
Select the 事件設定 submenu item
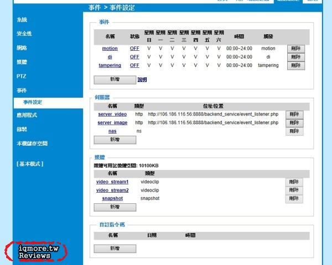click(x=33, y=102)
